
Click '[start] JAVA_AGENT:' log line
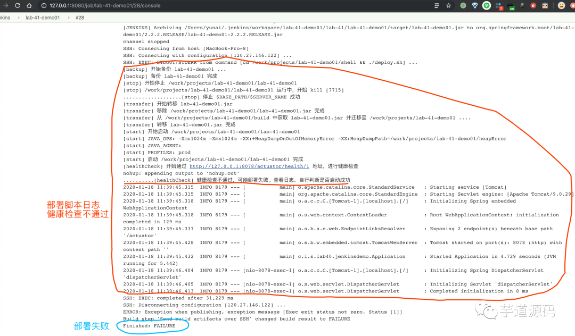(152, 145)
